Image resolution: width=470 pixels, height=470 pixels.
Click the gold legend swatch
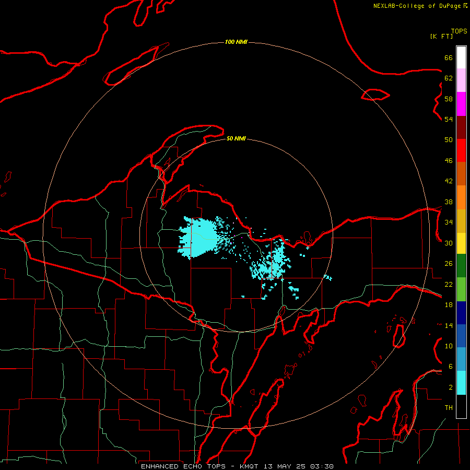(x=461, y=221)
